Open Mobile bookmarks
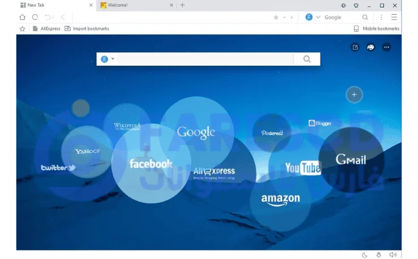The height and width of the screenshot is (259, 418). pyautogui.click(x=377, y=28)
